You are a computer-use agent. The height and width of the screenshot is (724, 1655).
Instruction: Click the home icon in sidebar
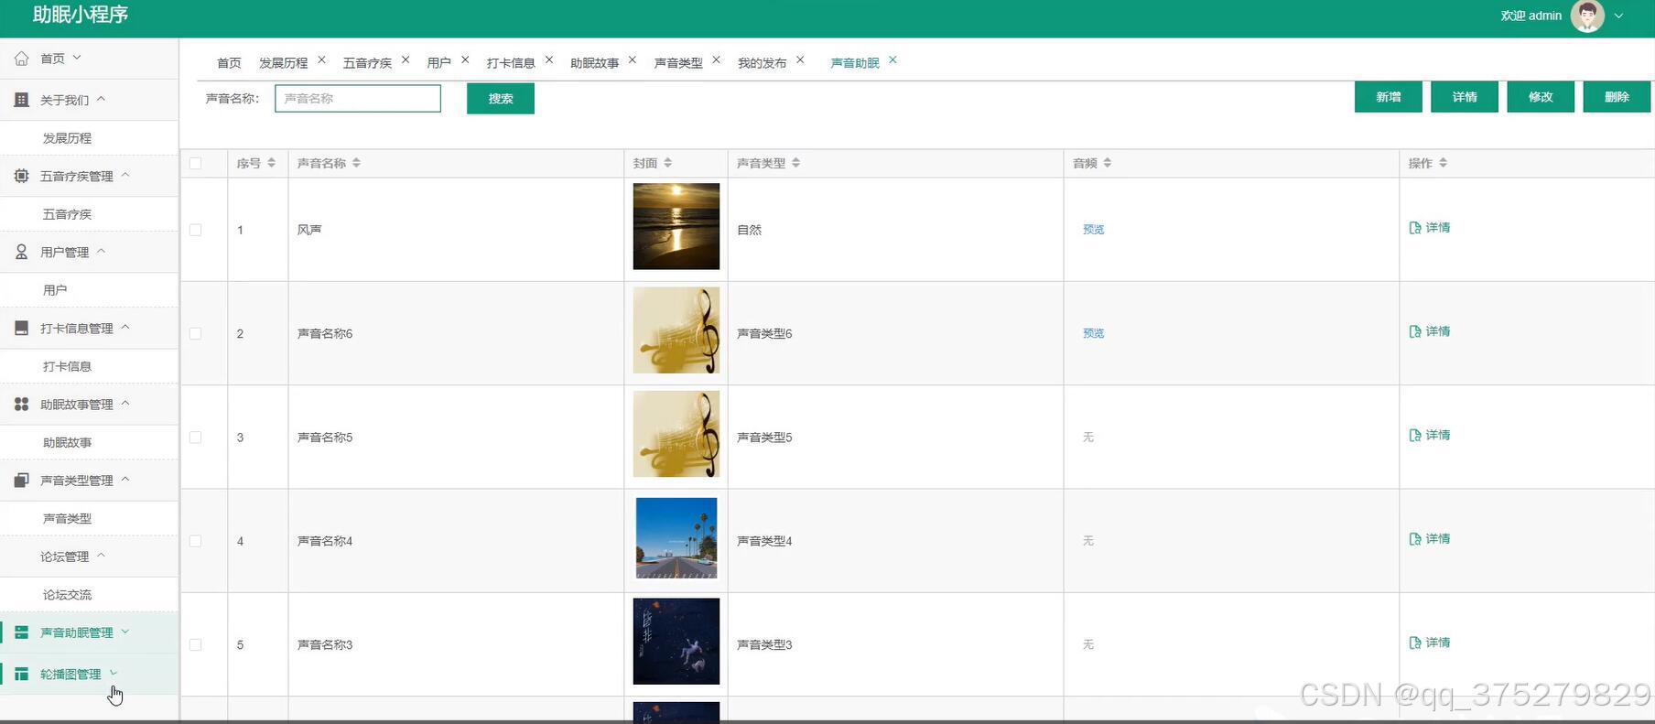(21, 59)
